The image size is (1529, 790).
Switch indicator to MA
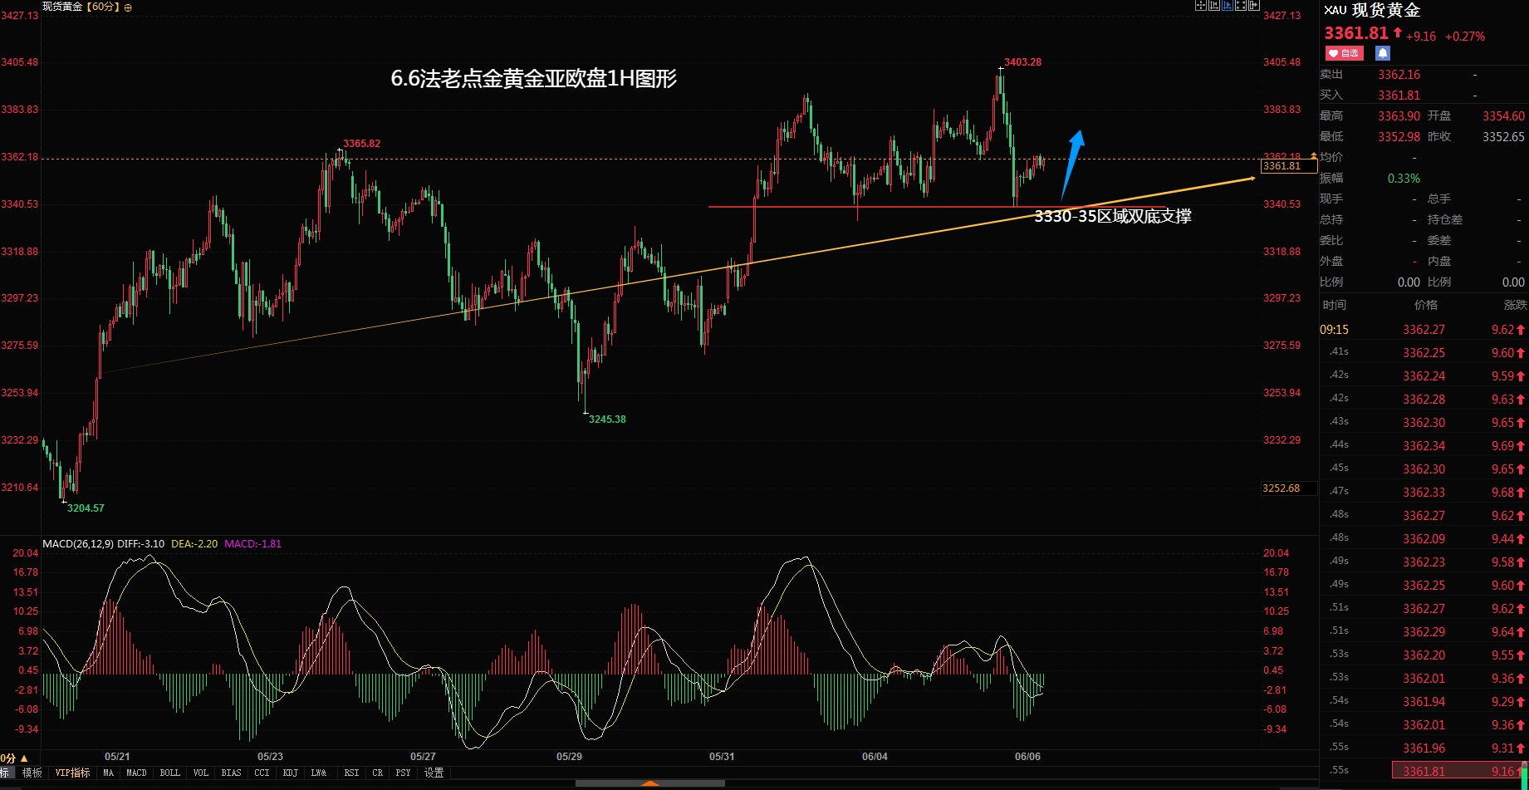tap(109, 773)
